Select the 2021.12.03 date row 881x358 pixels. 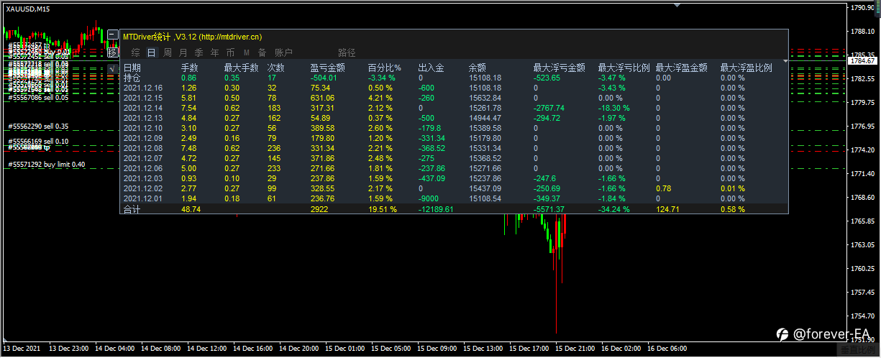(143, 178)
